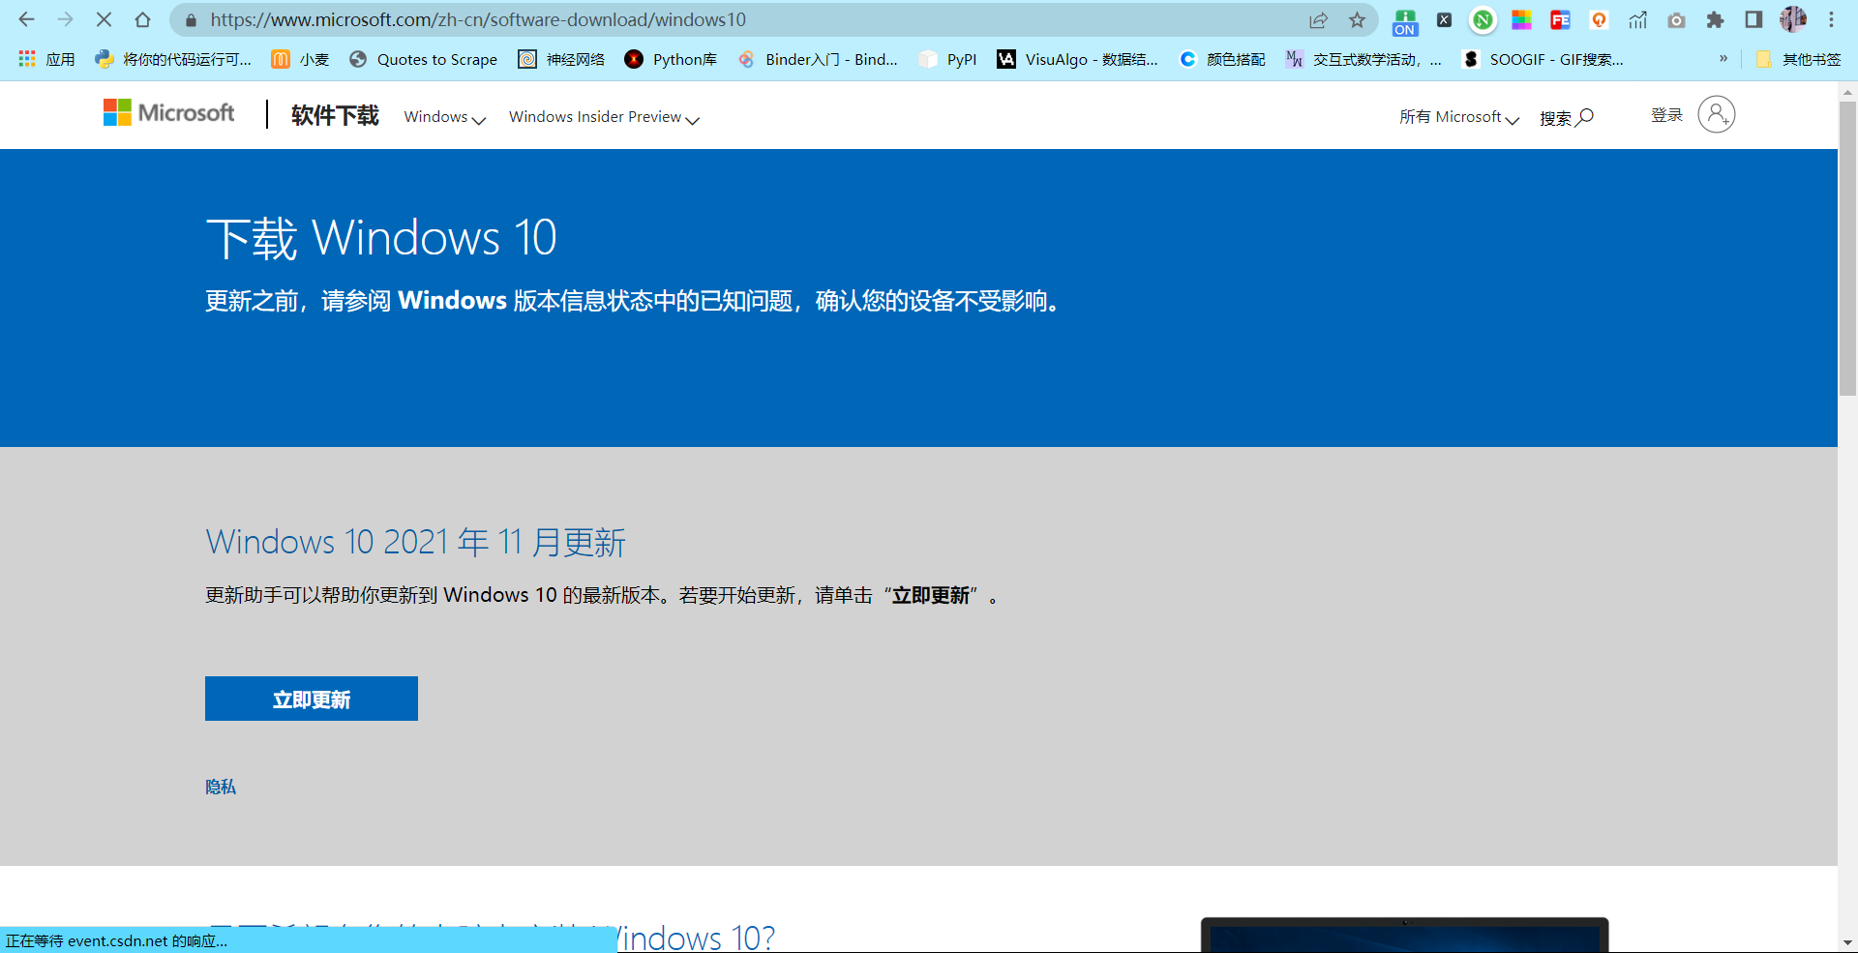
Task: Click the browser forward arrow
Action: 65,19
